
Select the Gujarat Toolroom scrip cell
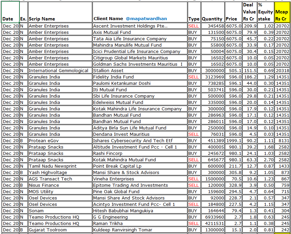60,230
